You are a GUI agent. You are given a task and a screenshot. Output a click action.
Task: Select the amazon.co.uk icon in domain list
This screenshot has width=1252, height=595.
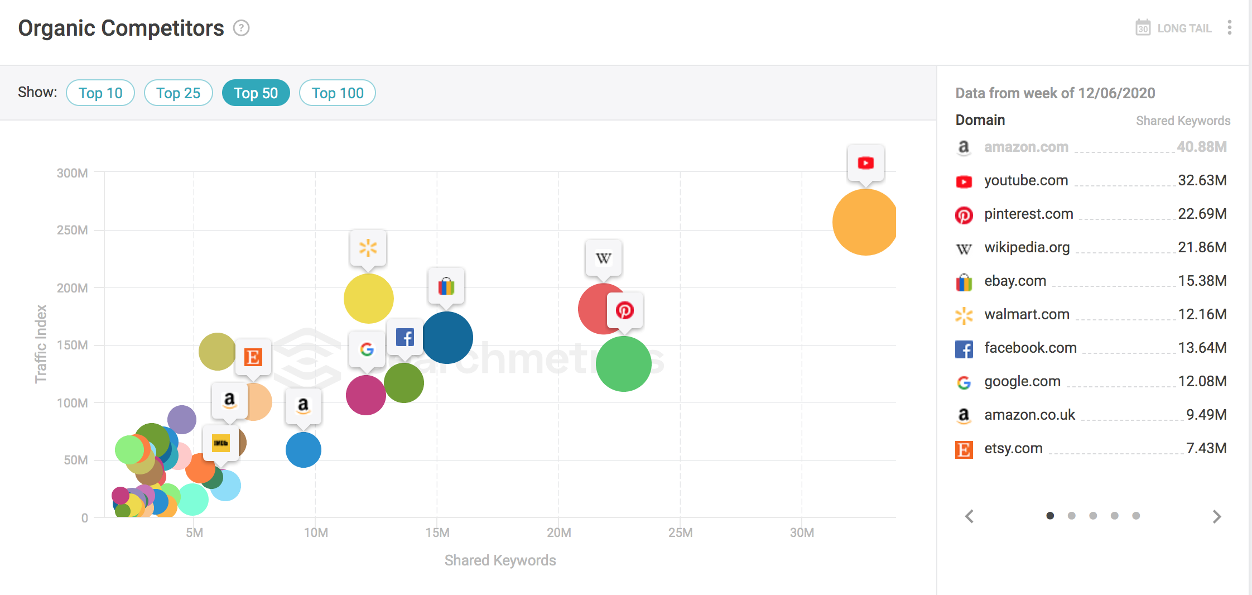pyautogui.click(x=964, y=415)
